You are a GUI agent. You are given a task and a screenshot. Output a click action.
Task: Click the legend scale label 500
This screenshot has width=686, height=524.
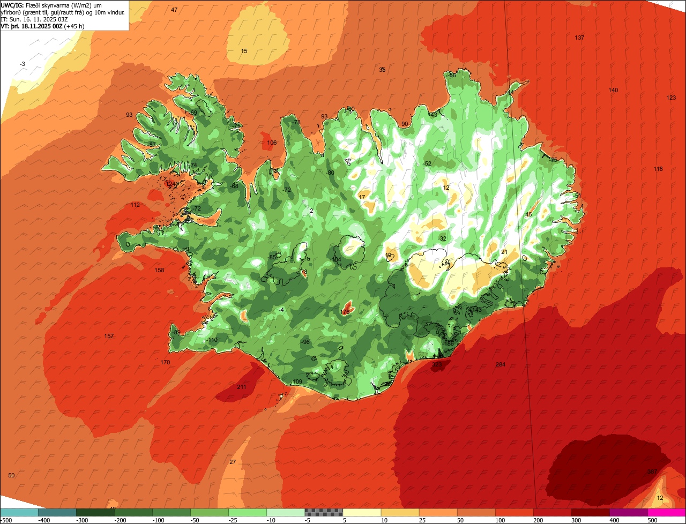click(652, 520)
